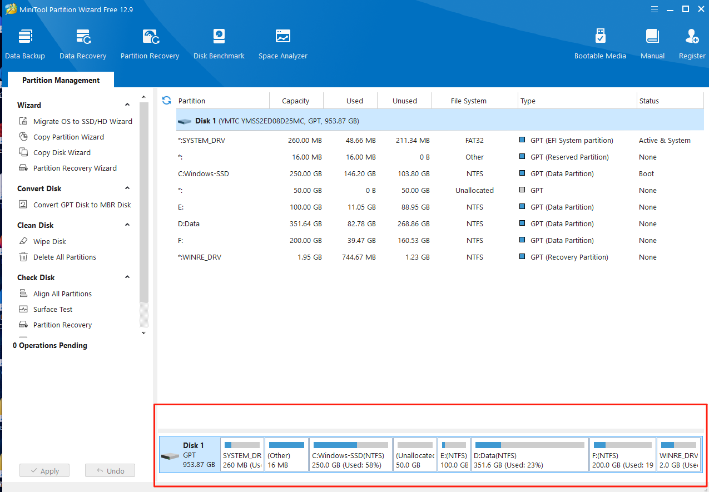Sort by Capacity column header
The width and height of the screenshot is (709, 492).
tap(296, 101)
